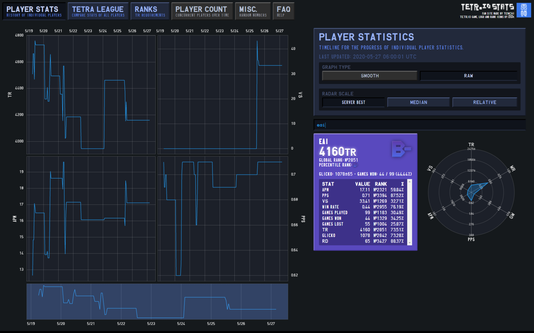Click scroll-up arrow in stats table
The height and width of the screenshot is (333, 534).
[410, 182]
